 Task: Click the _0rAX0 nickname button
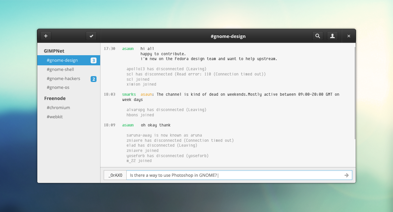pyautogui.click(x=115, y=175)
